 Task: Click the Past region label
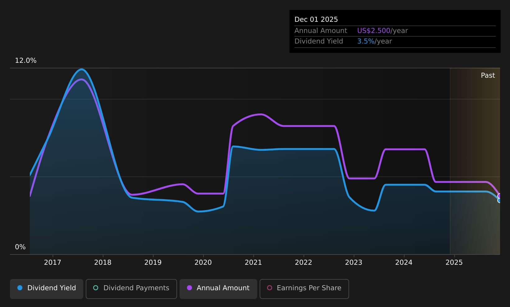tap(488, 76)
